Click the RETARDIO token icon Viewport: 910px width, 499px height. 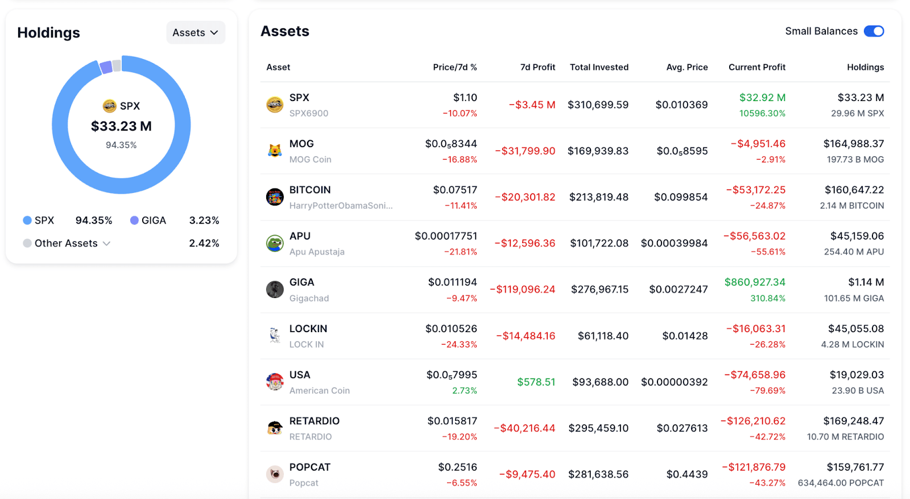coord(275,428)
